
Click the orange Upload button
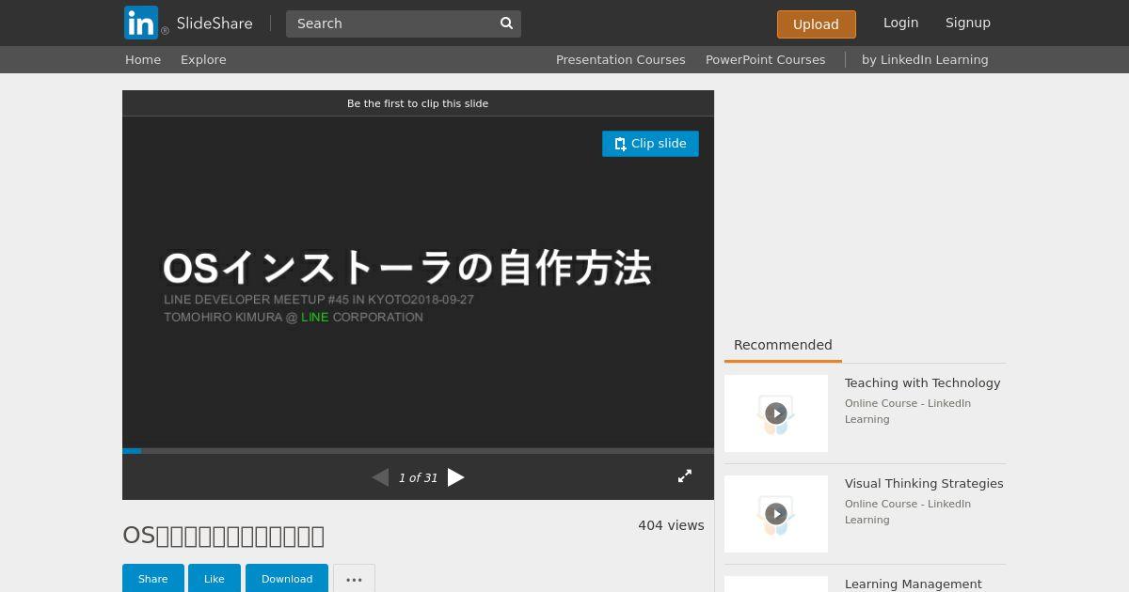[816, 24]
